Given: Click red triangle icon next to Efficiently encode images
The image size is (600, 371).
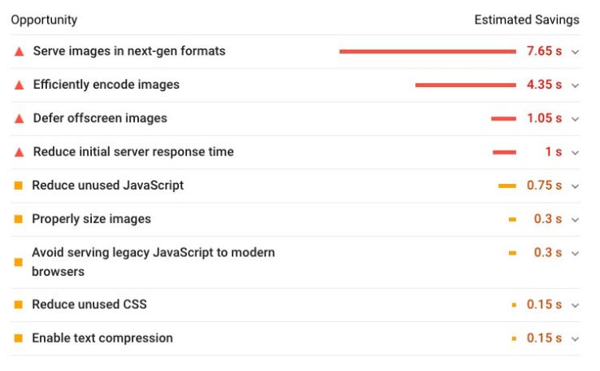Looking at the screenshot, I should (19, 85).
